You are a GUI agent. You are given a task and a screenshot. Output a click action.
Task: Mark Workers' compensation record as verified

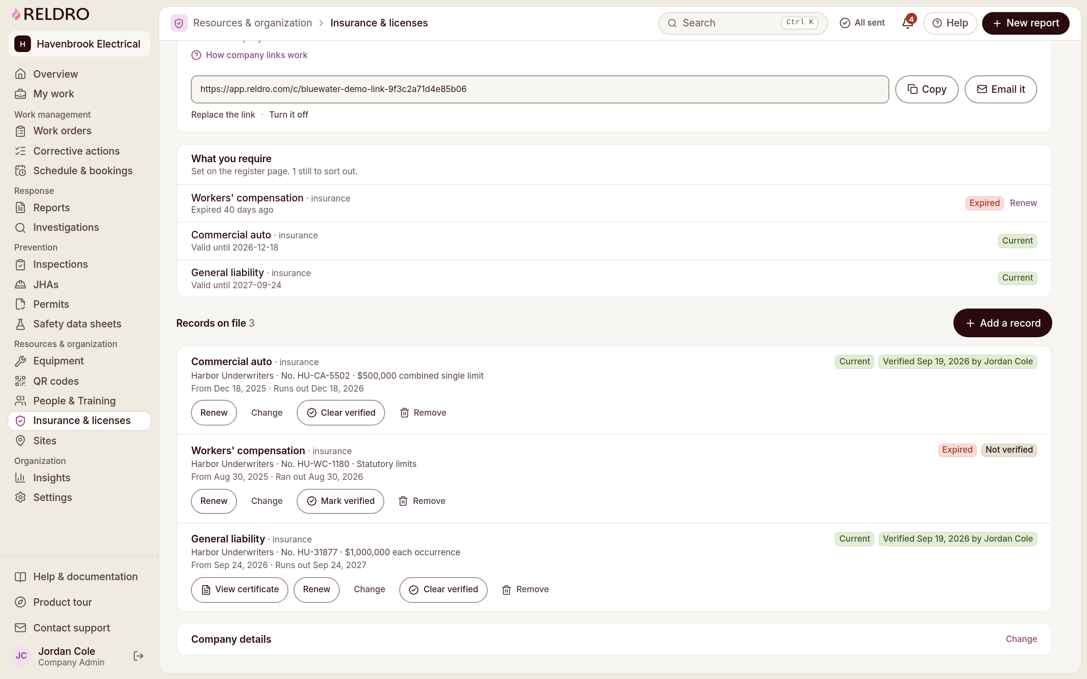tap(340, 501)
